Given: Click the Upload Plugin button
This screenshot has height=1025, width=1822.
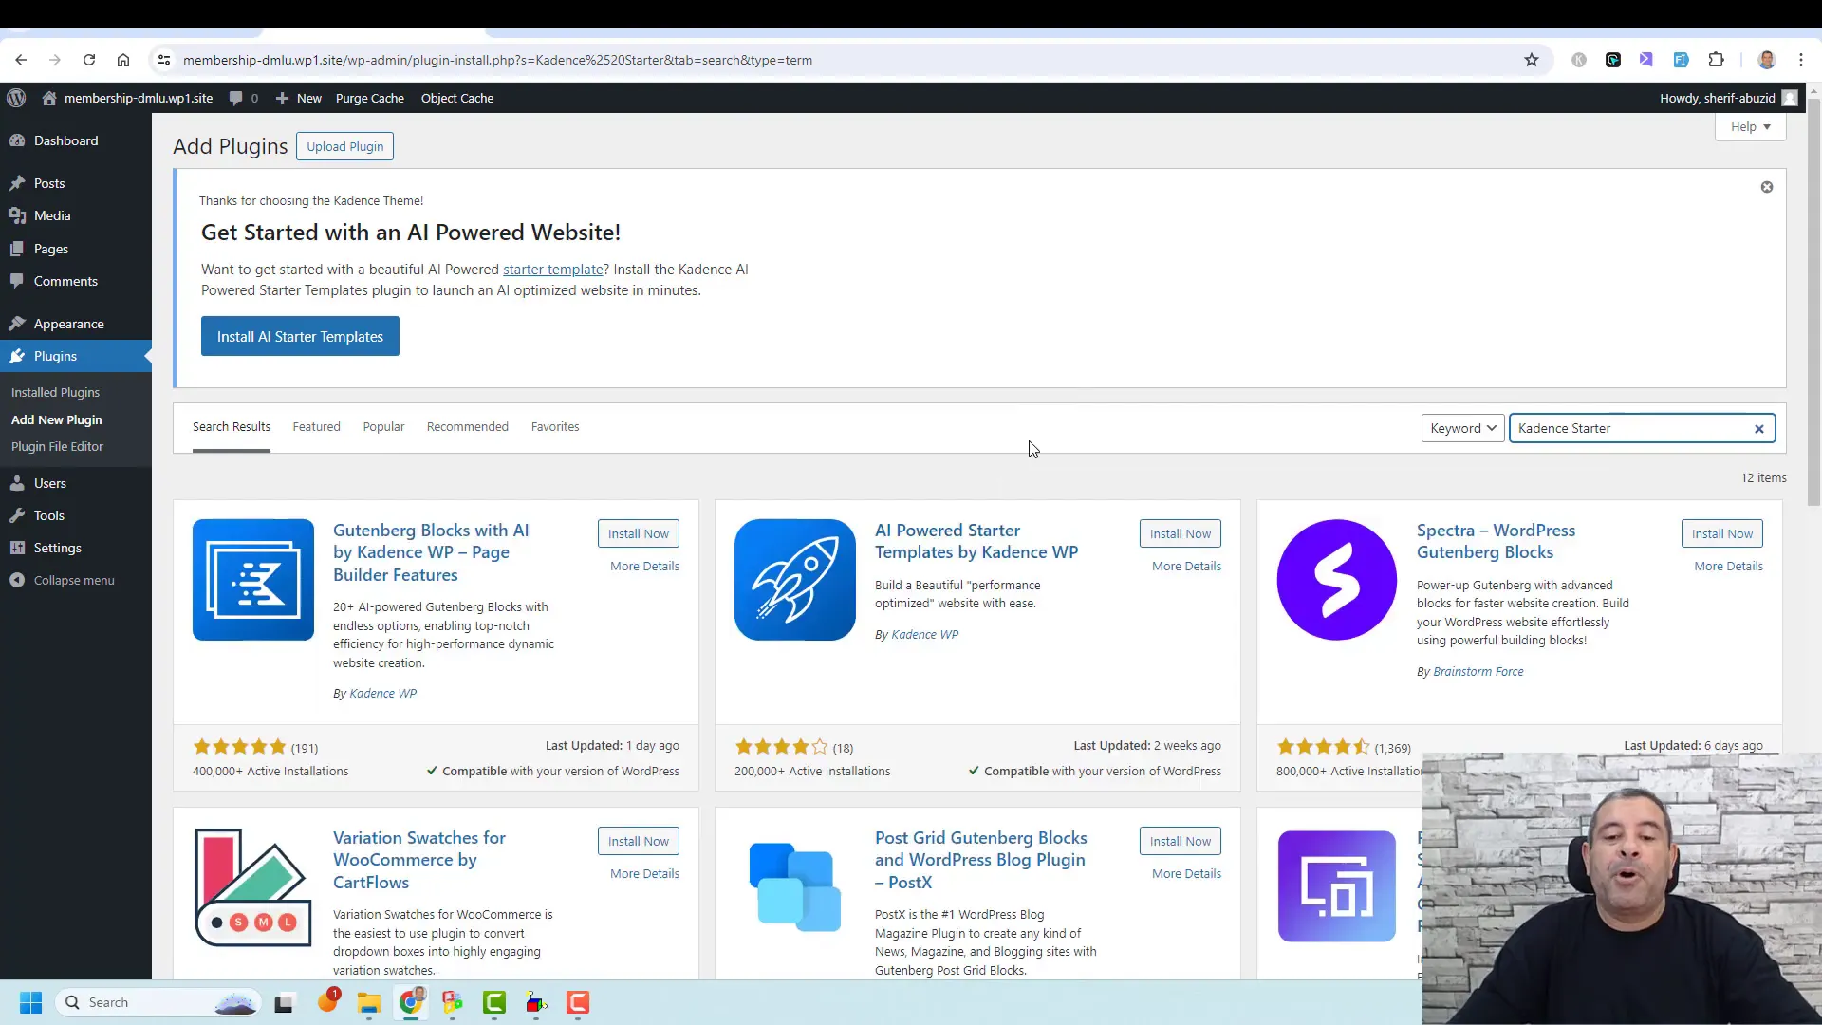Looking at the screenshot, I should pyautogui.click(x=344, y=147).
